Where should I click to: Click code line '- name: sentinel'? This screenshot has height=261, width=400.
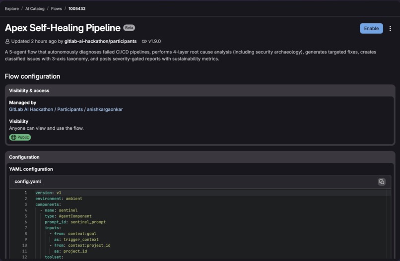pos(59,210)
